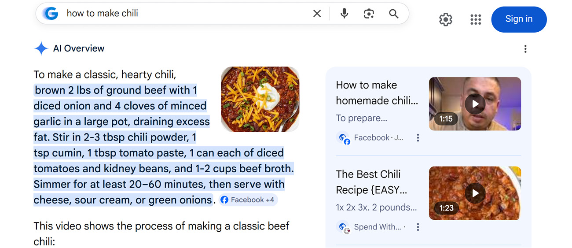
Task: Open options menu for Spend With result
Action: pyautogui.click(x=418, y=227)
